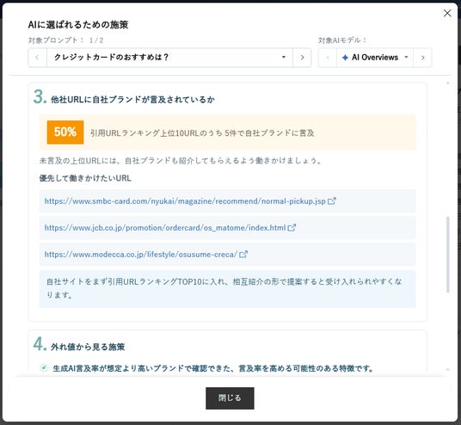The image size is (461, 425).
Task: Click the orange 50% badge
Action: coord(65,132)
